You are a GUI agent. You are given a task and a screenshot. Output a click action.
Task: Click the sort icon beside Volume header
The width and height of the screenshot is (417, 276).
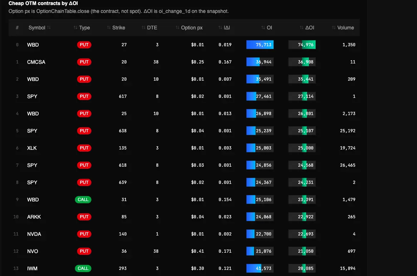(x=334, y=28)
